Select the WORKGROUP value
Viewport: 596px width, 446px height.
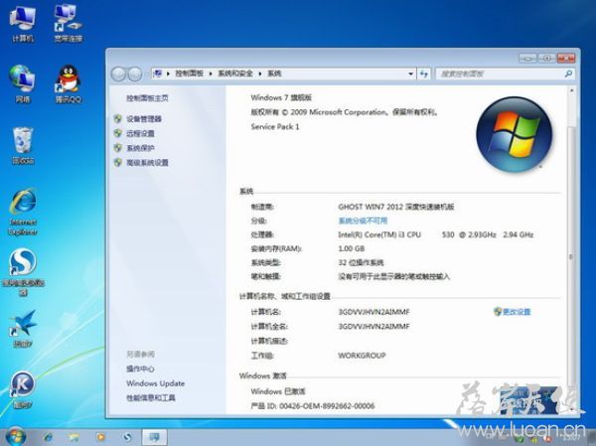(362, 356)
